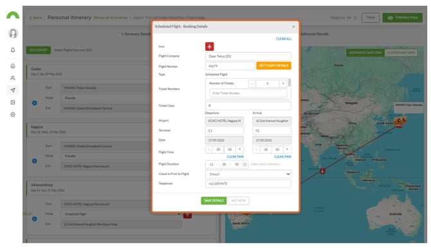The height and width of the screenshot is (251, 431).
Task: Click CLEAR TIME under arrival time
Action: pos(283,156)
